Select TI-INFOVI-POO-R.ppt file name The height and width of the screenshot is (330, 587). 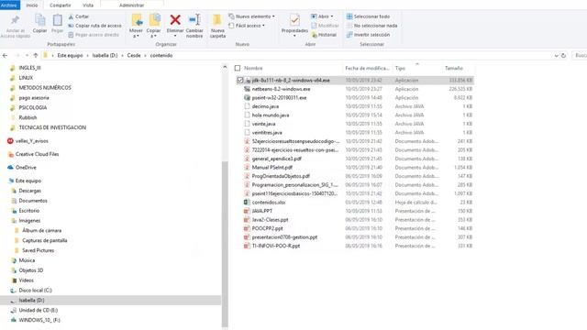[x=276, y=246]
